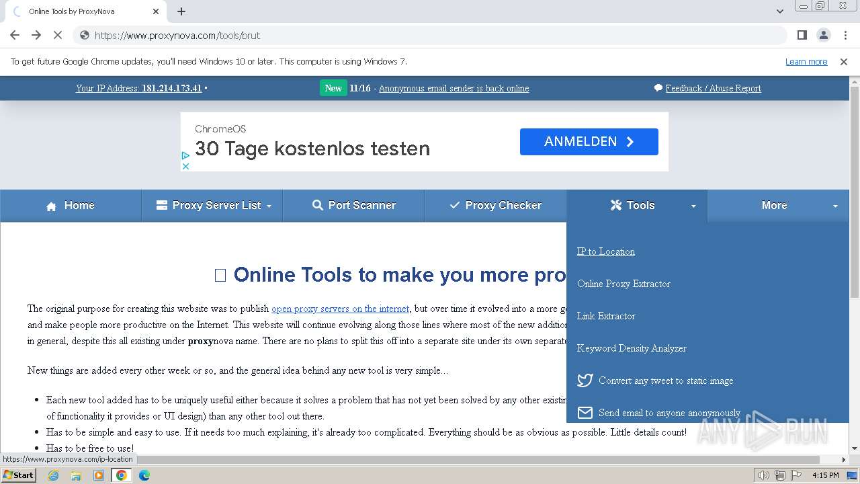860x484 pixels.
Task: Expand the Tools menu dropdown arrow
Action: (x=693, y=206)
